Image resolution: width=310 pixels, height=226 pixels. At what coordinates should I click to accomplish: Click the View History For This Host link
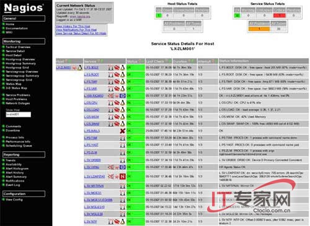(x=73, y=27)
